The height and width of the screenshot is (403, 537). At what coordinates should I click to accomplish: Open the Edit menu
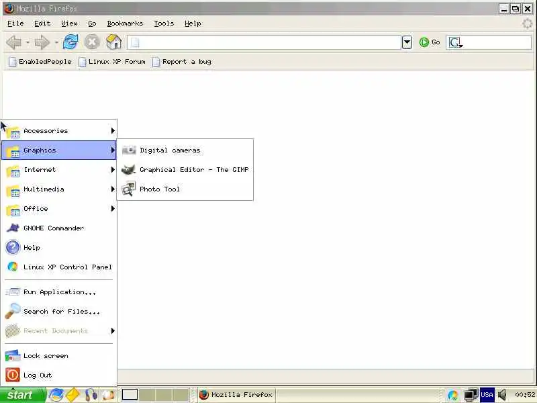42,24
